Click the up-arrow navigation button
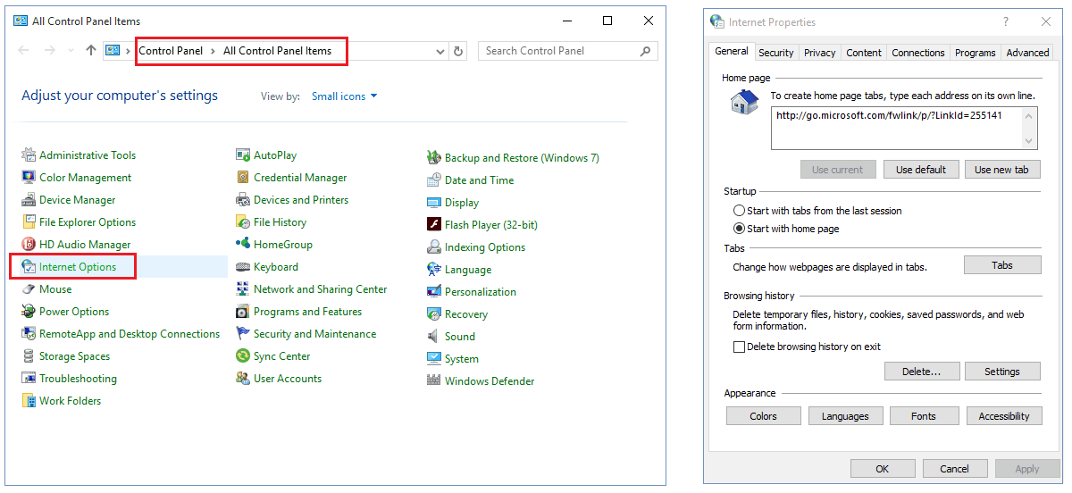This screenshot has height=493, width=1072. coord(91,51)
